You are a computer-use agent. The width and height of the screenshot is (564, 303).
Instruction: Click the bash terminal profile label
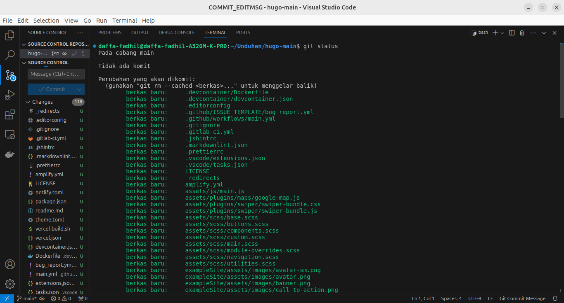[479, 33]
